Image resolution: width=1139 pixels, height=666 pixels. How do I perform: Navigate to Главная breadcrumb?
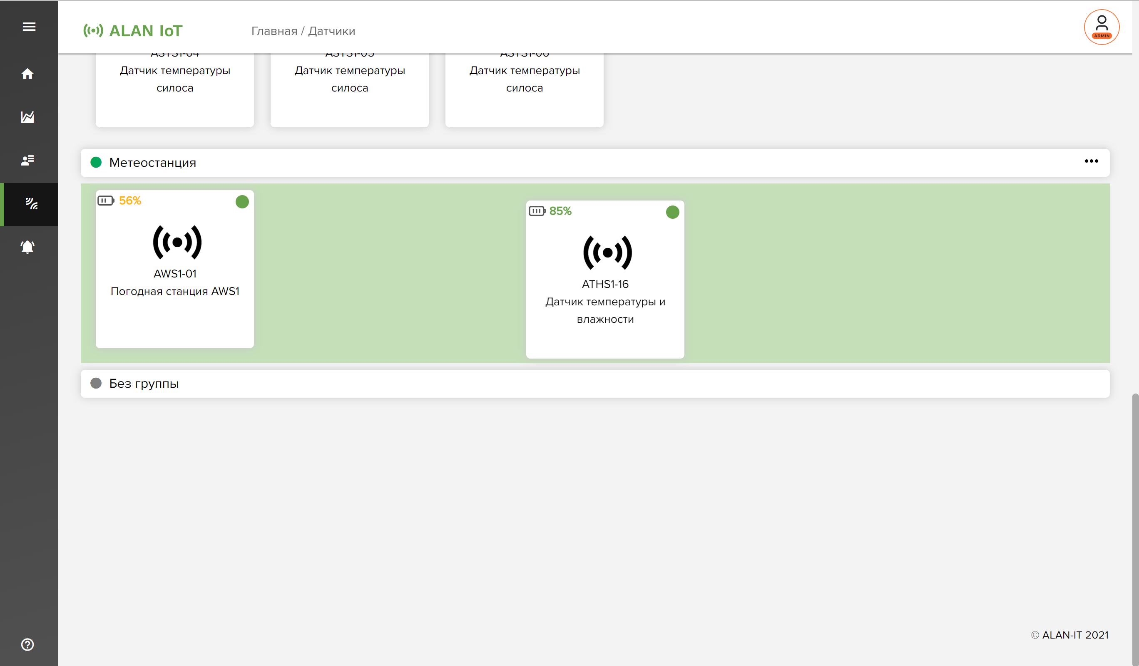[x=274, y=31]
